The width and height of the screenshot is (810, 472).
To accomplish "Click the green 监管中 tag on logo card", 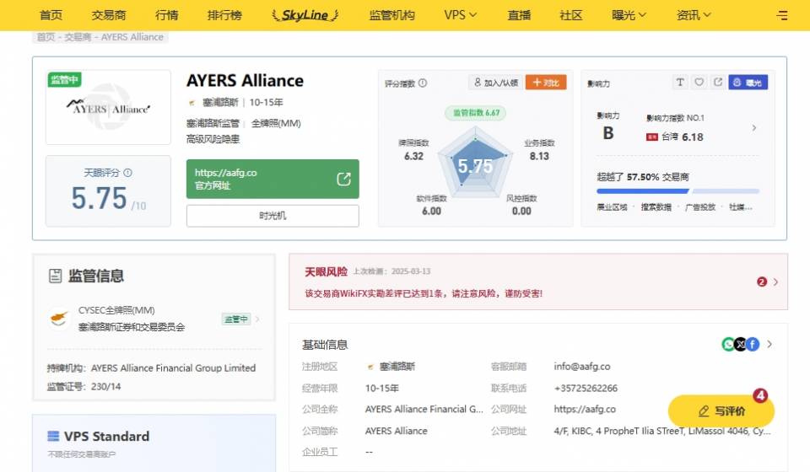I will tap(64, 79).
